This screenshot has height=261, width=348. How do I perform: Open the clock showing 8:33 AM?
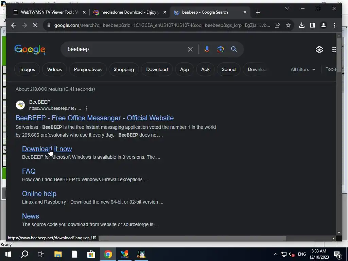pyautogui.click(x=319, y=254)
